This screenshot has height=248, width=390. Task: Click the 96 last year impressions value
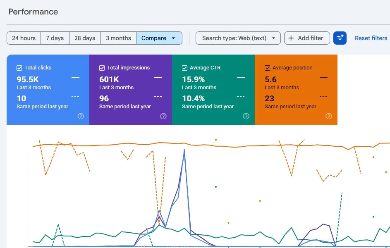[x=104, y=98]
